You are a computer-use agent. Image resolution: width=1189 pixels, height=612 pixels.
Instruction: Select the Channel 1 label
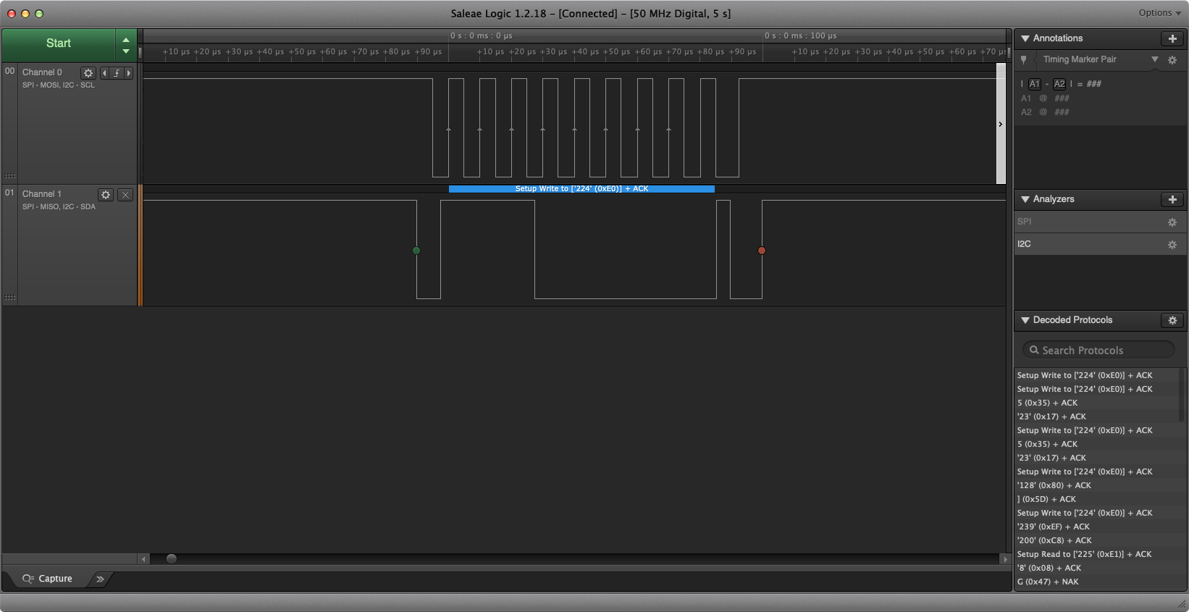pyautogui.click(x=42, y=194)
